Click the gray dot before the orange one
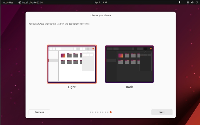The height and width of the screenshot is (125, 200). pyautogui.click(x=108, y=112)
